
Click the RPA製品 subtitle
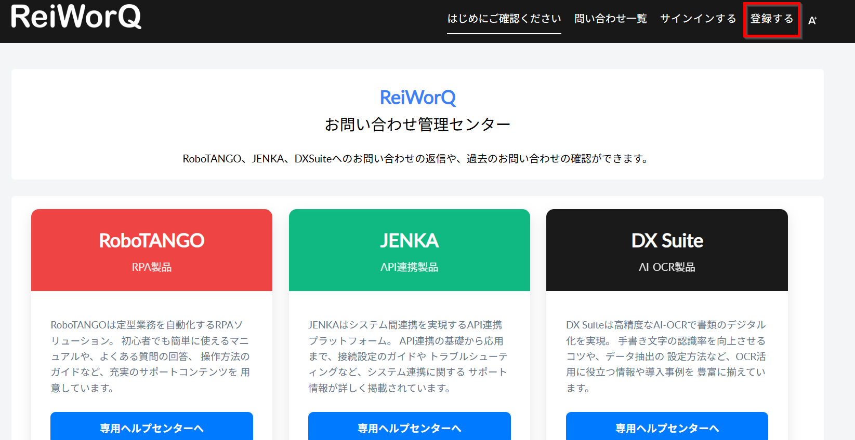pos(152,267)
